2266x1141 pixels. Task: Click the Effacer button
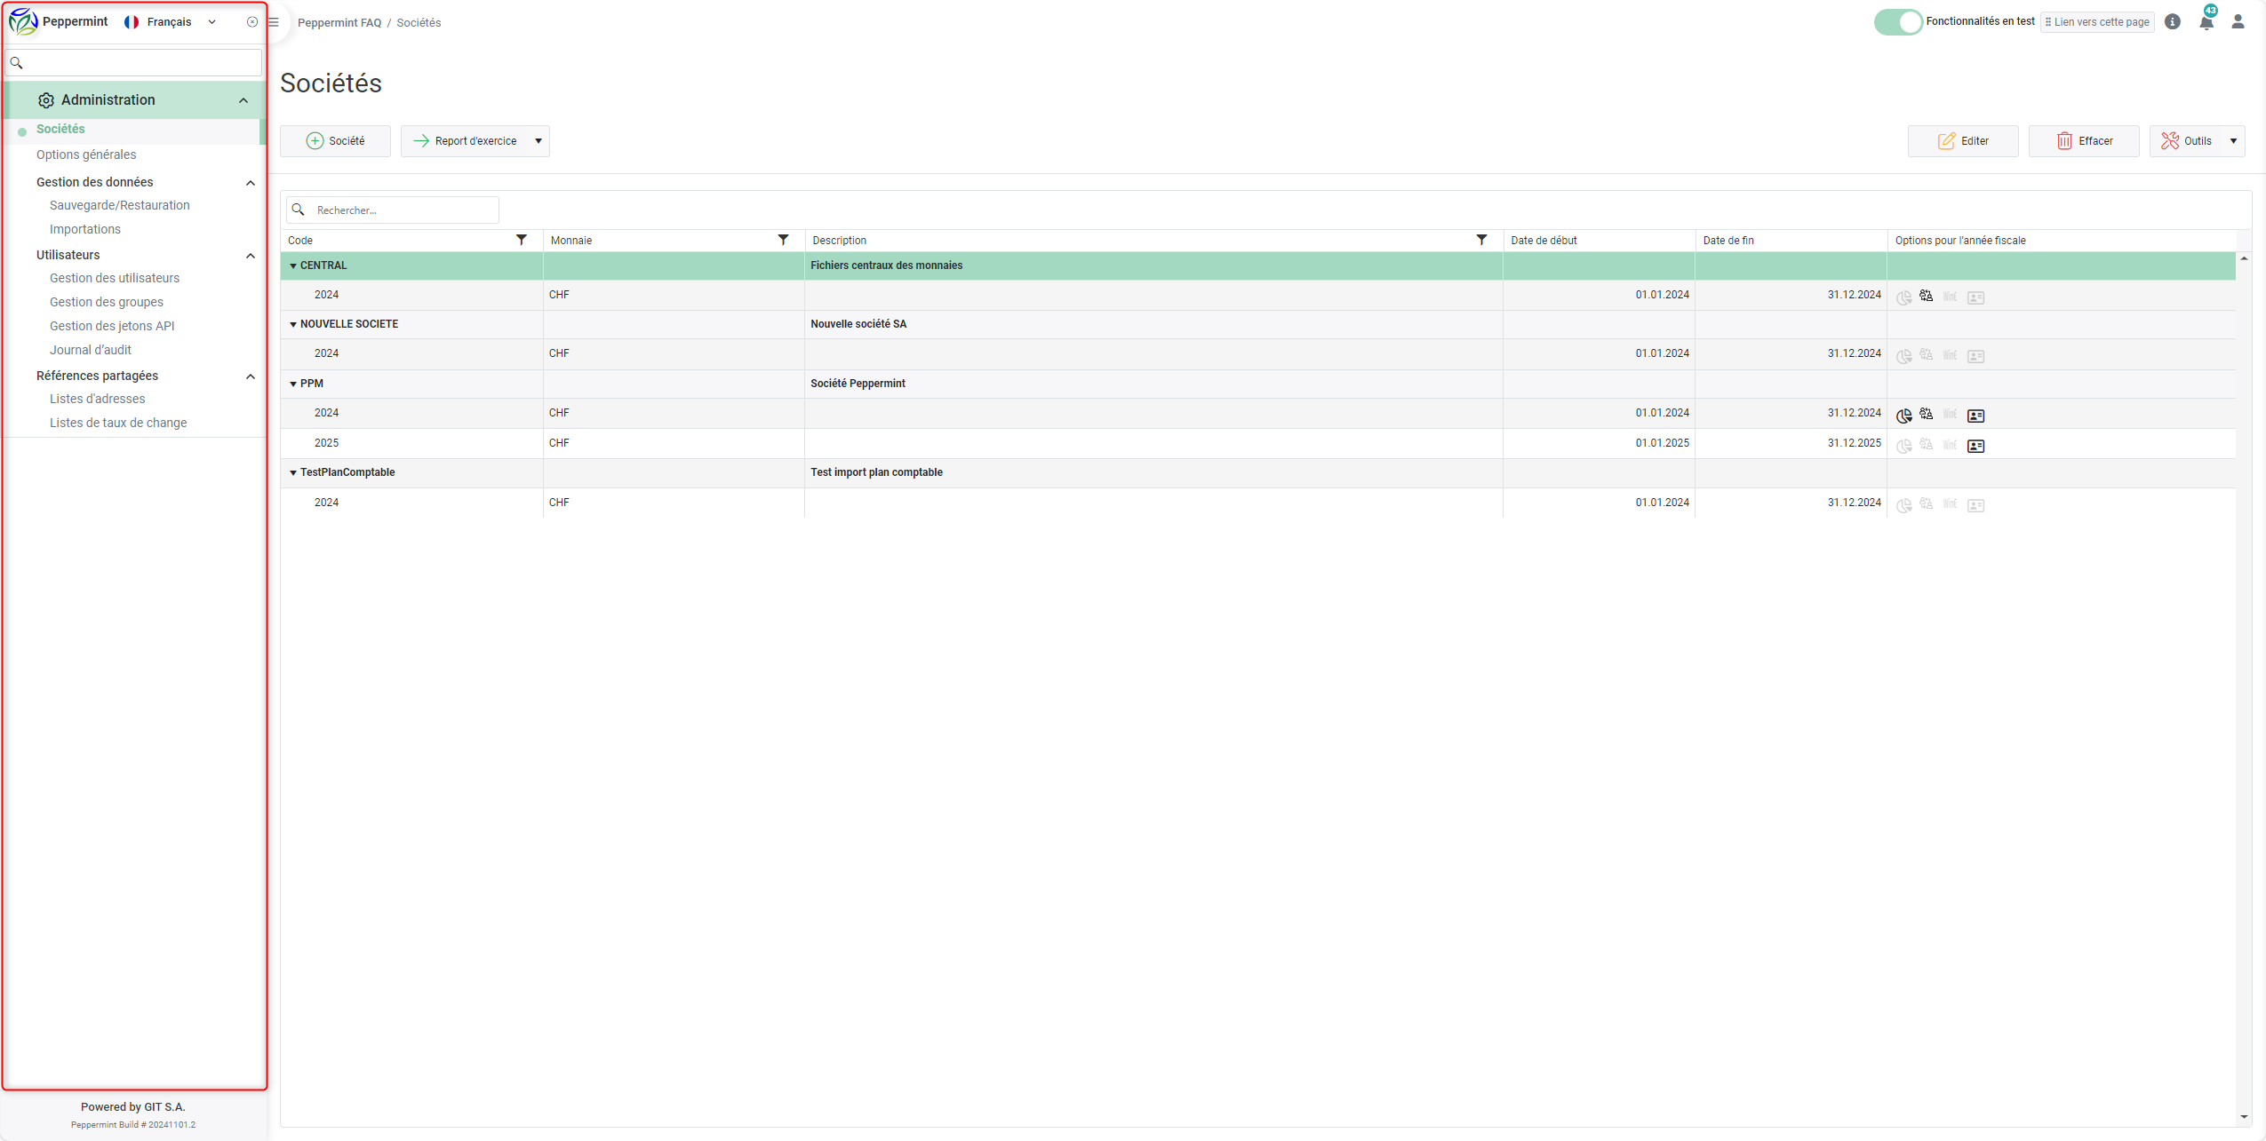coord(2083,141)
